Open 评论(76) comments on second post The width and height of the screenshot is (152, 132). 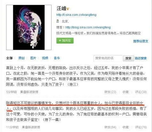click(x=141, y=127)
